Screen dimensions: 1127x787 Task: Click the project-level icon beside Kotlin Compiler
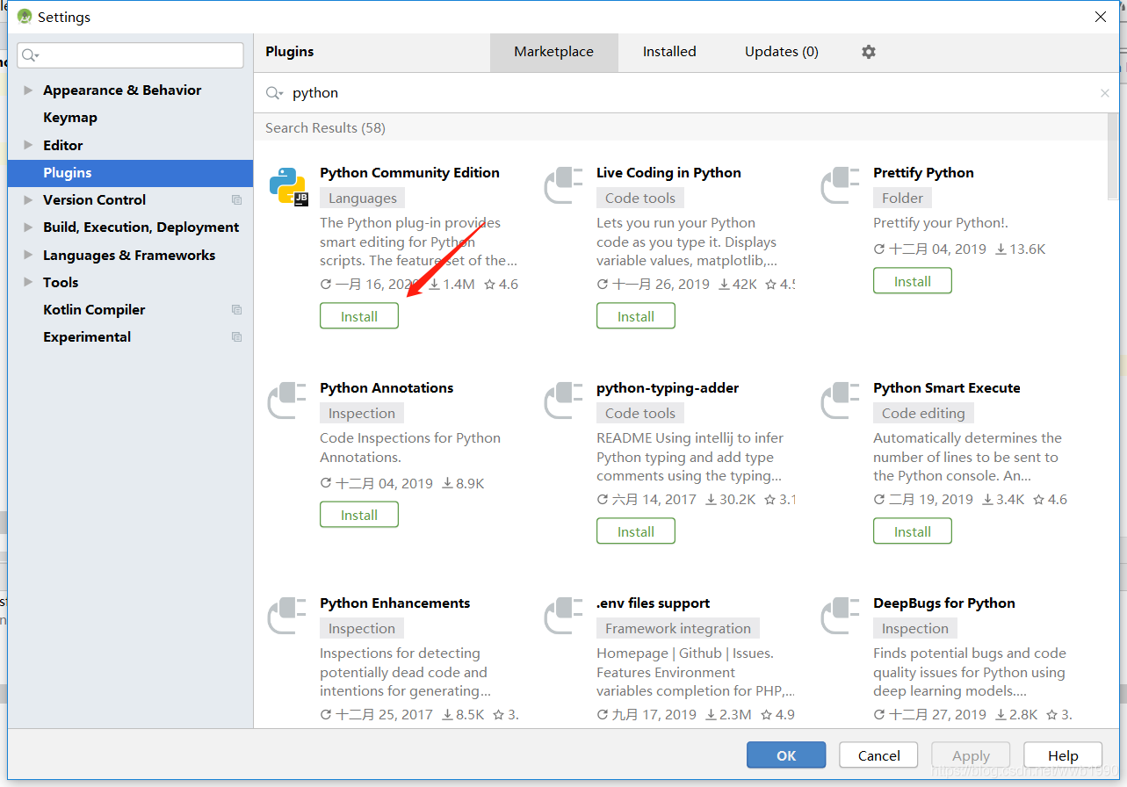[x=236, y=310]
